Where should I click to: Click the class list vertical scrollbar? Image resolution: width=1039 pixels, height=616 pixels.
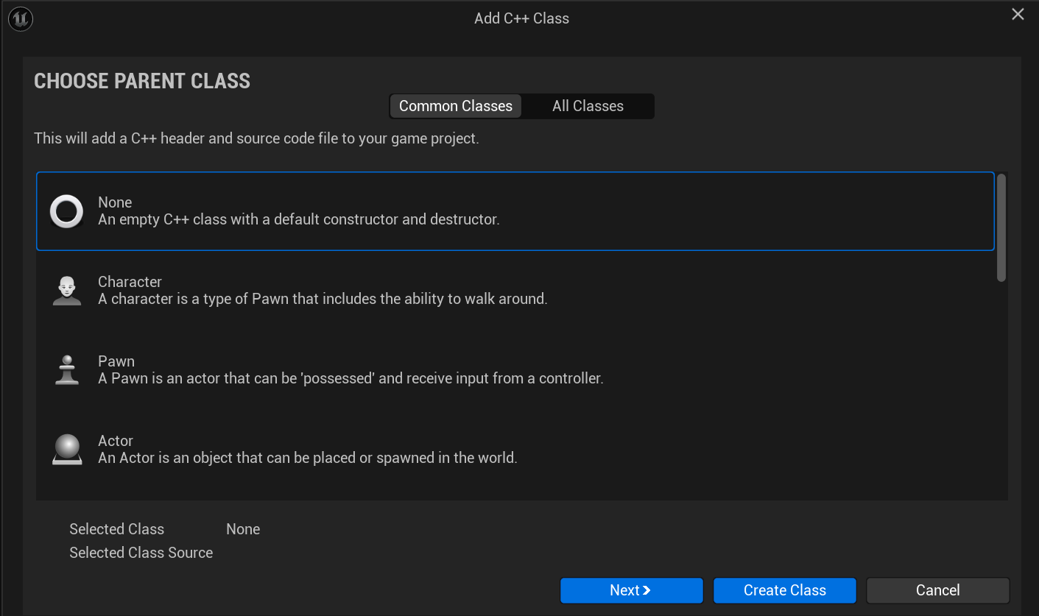click(1001, 227)
